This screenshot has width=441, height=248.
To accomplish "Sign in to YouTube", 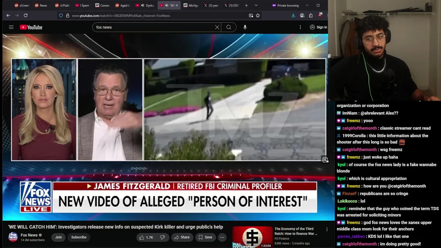I will tap(318, 27).
